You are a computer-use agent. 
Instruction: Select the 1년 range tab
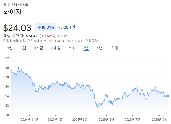[x=86, y=48]
